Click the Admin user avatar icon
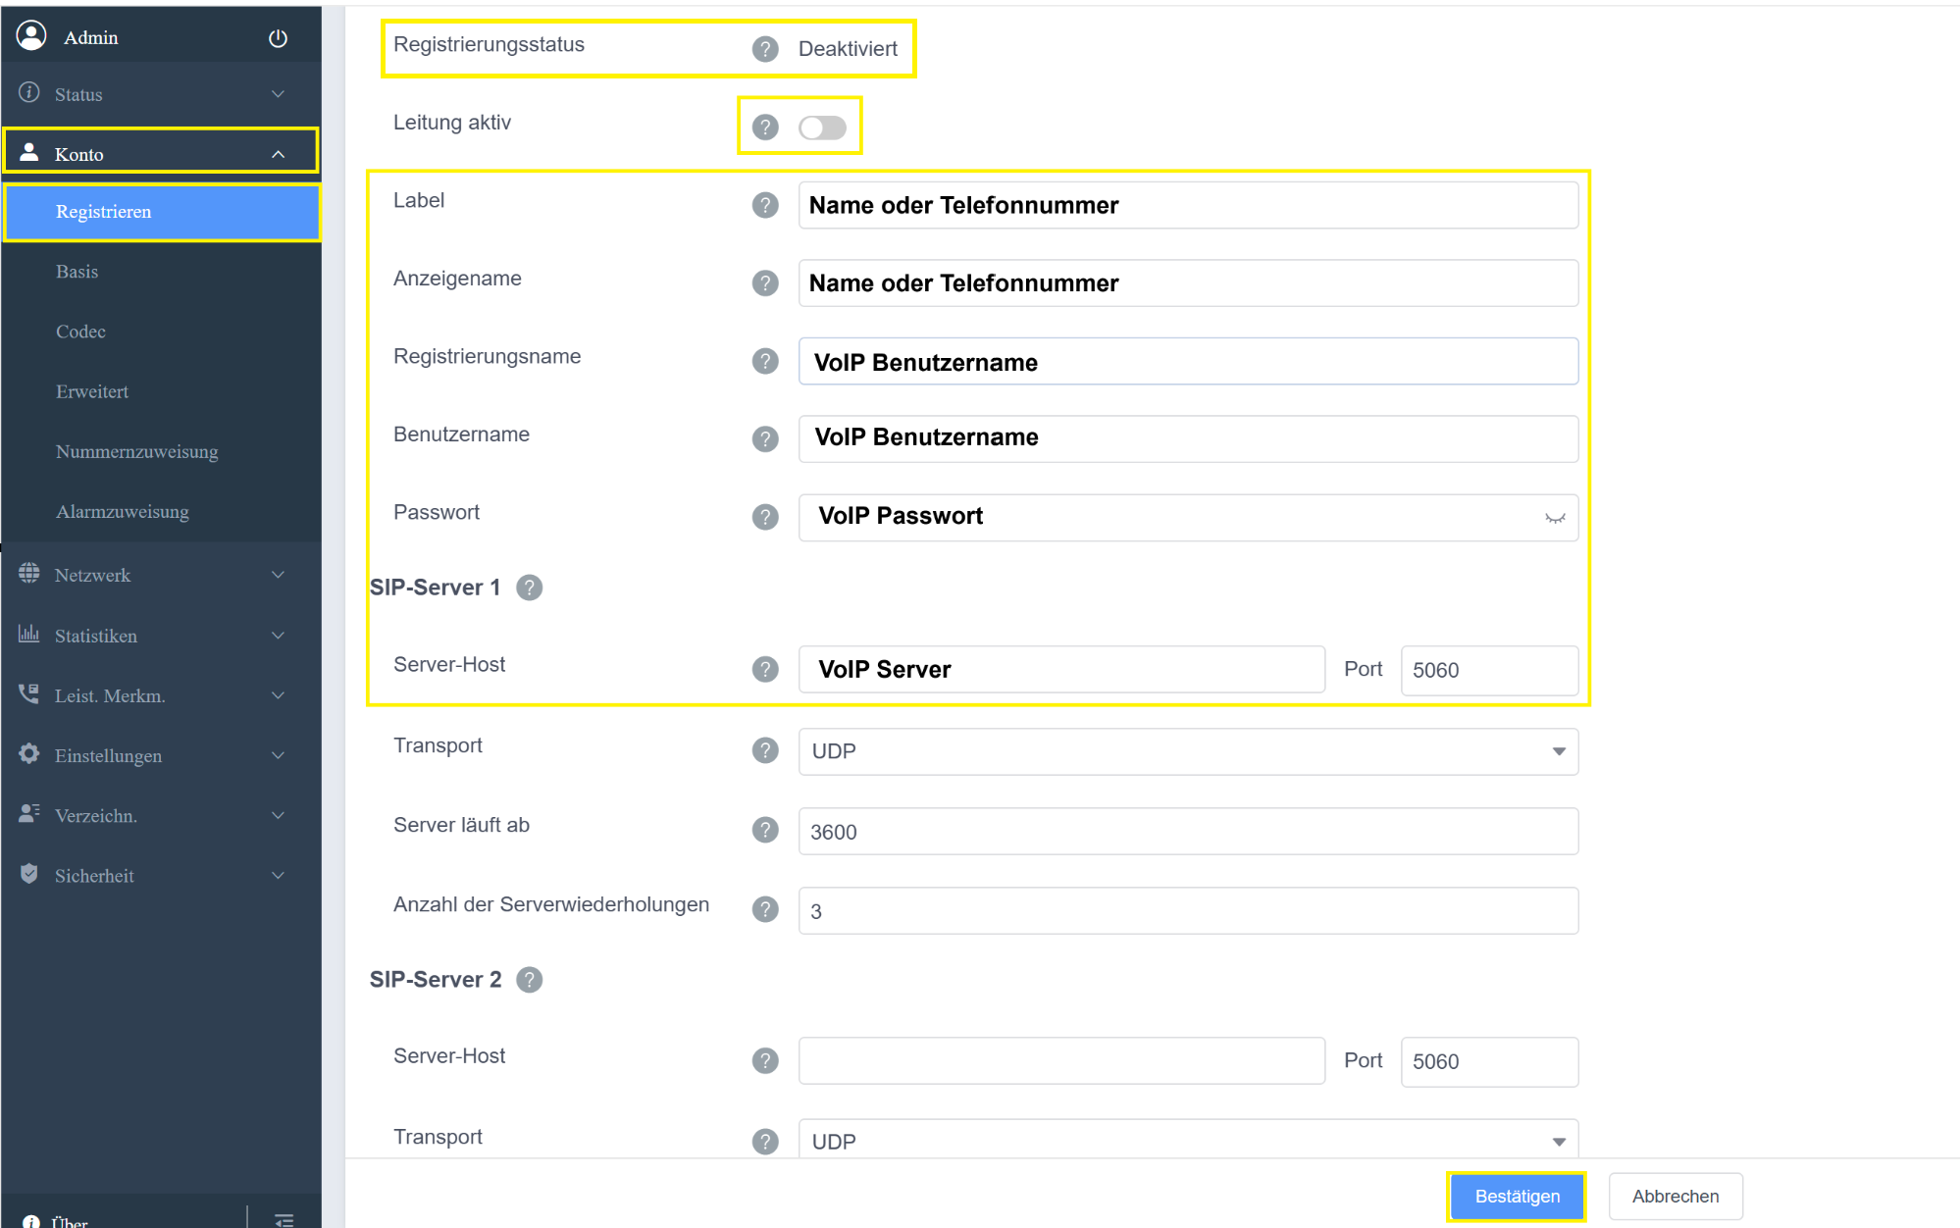 tap(32, 36)
